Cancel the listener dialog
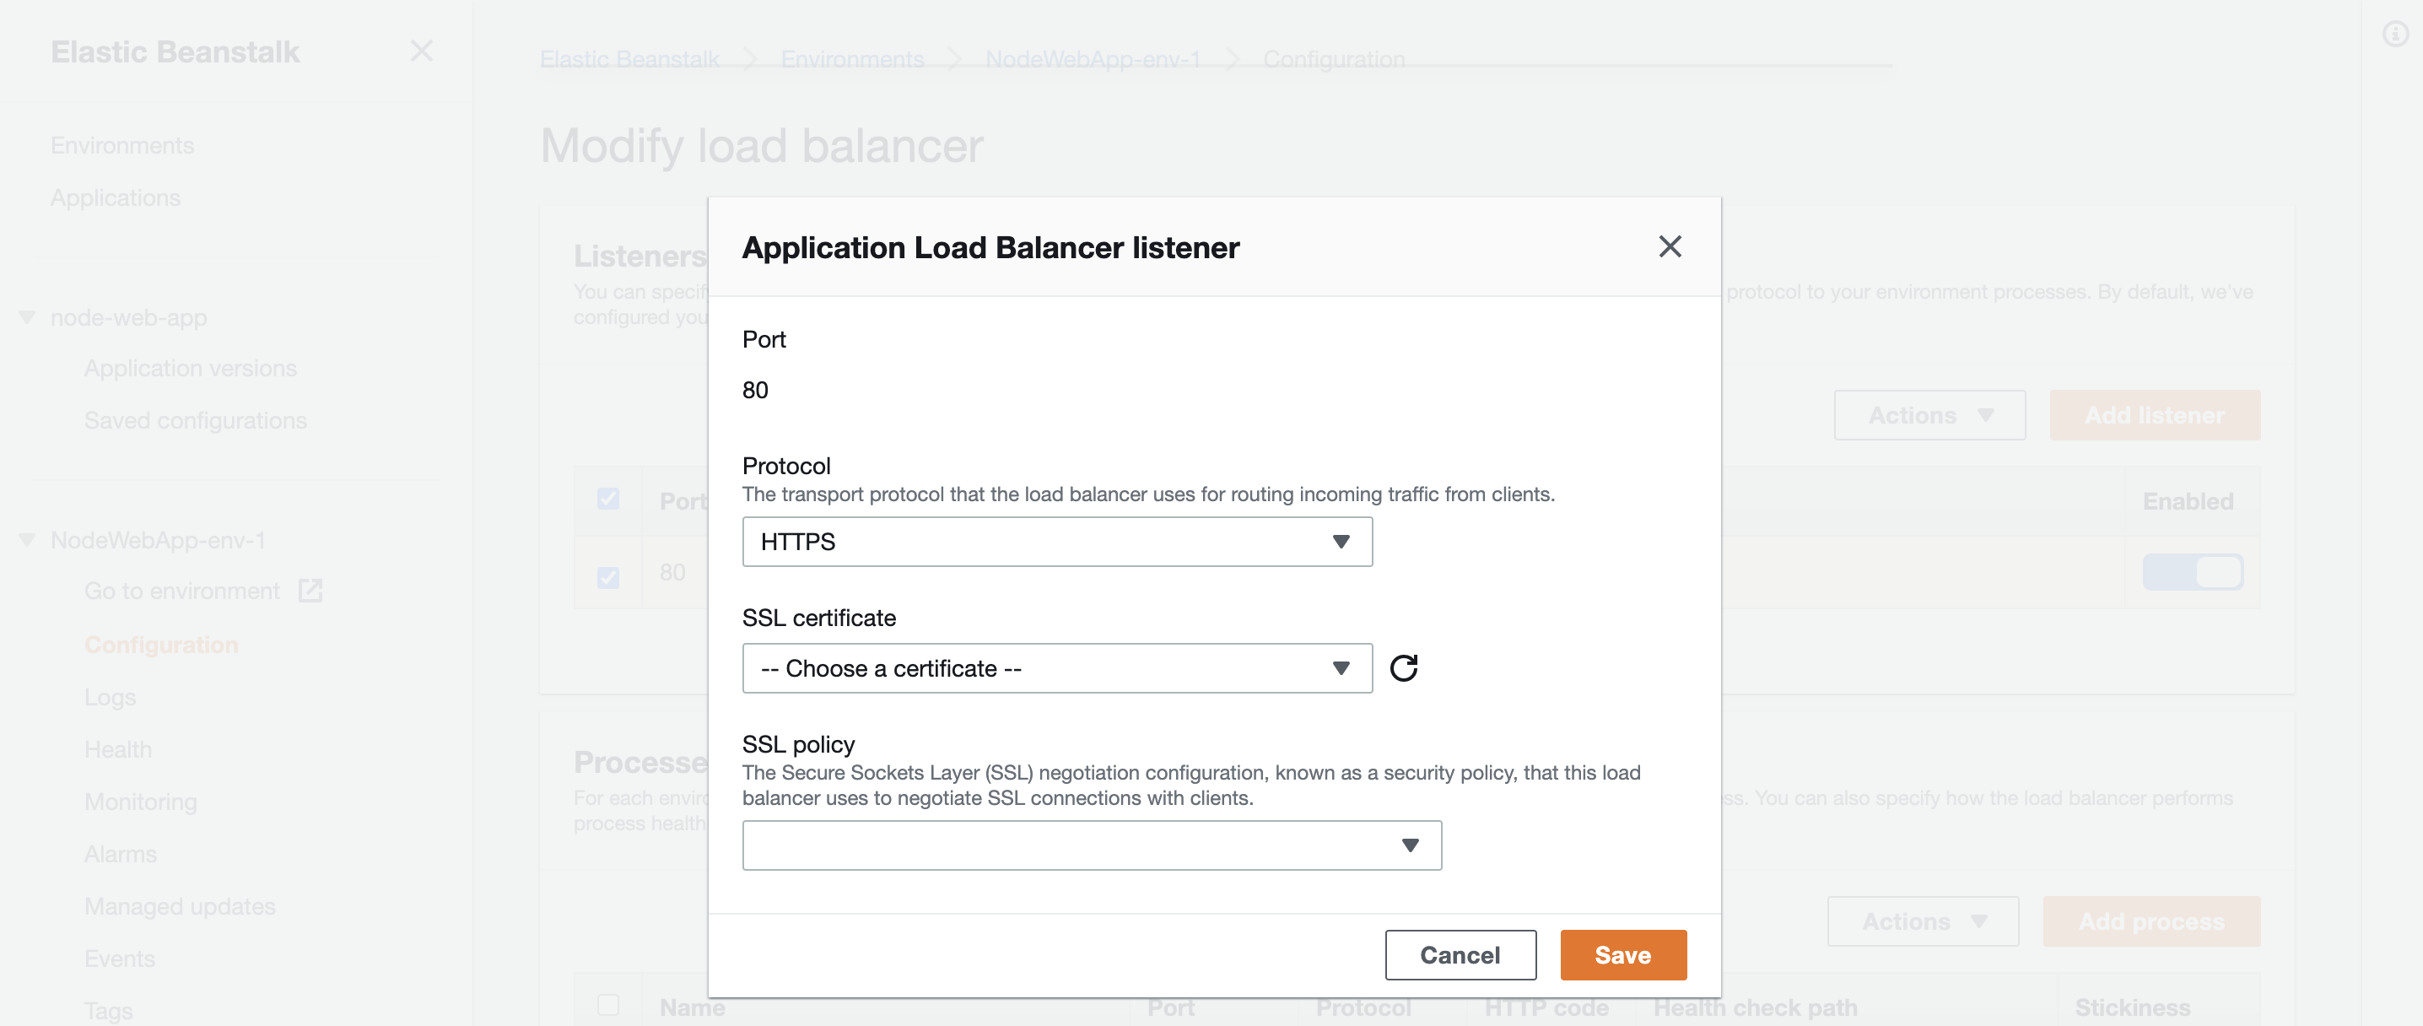This screenshot has height=1026, width=2423. tap(1459, 955)
